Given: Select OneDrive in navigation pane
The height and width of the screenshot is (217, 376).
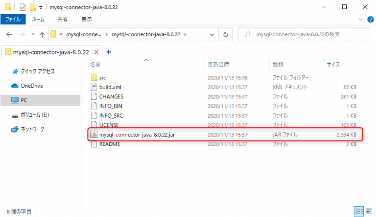Looking at the screenshot, I should click(31, 86).
